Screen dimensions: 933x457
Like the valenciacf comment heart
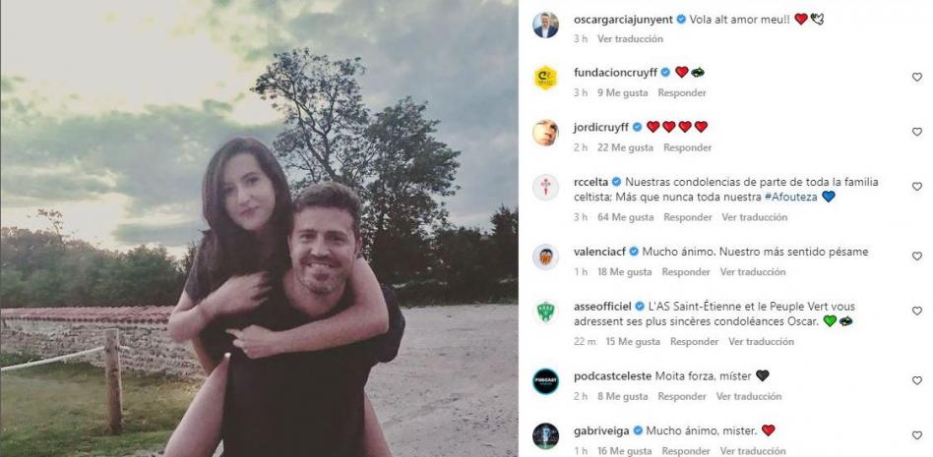pos(917,257)
